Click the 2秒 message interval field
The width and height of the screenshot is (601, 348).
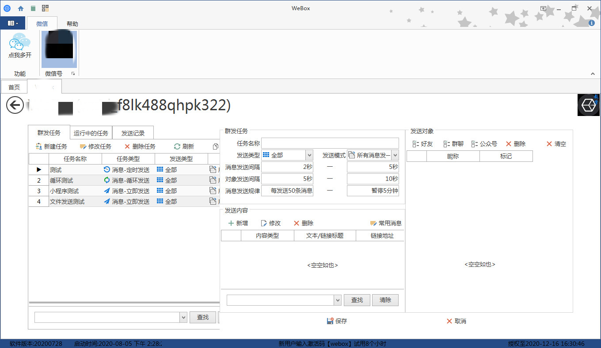pos(287,167)
